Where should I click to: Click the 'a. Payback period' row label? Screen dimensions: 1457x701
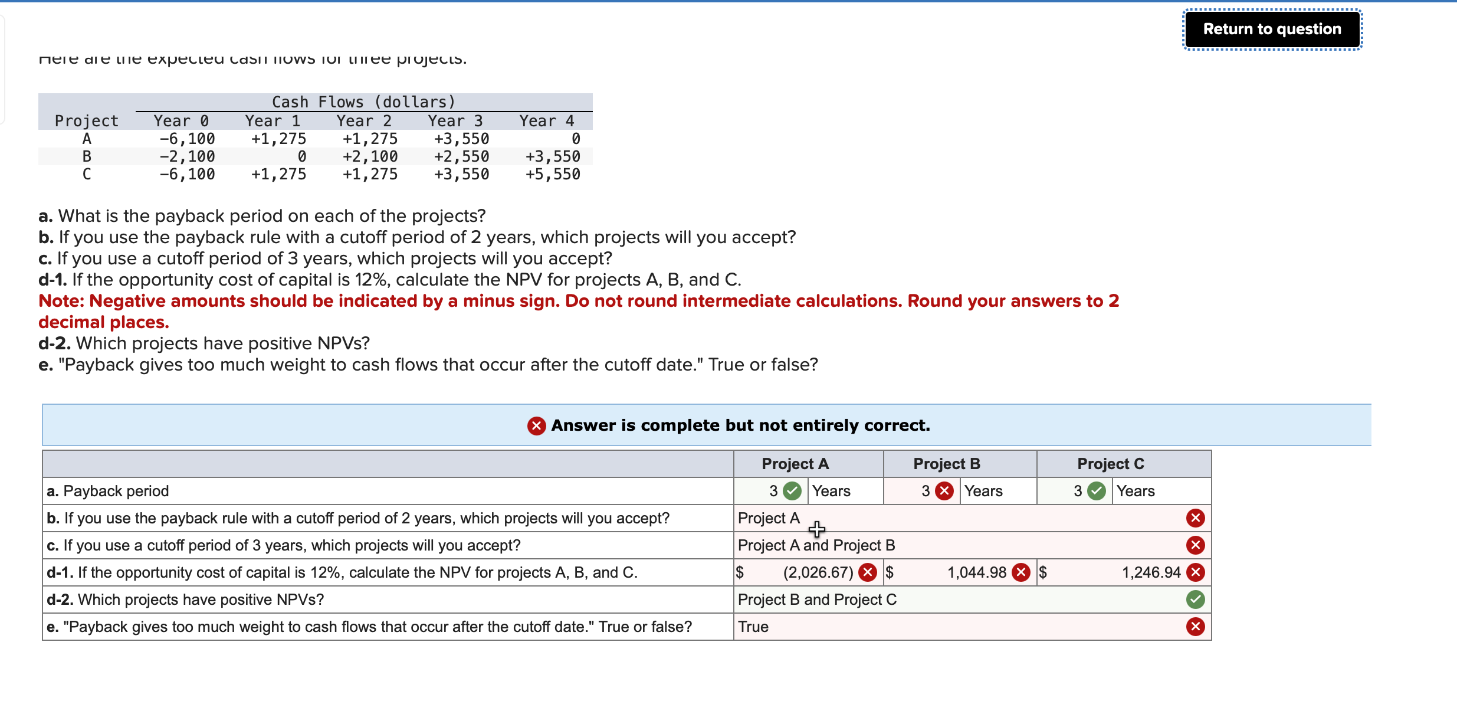pos(108,491)
